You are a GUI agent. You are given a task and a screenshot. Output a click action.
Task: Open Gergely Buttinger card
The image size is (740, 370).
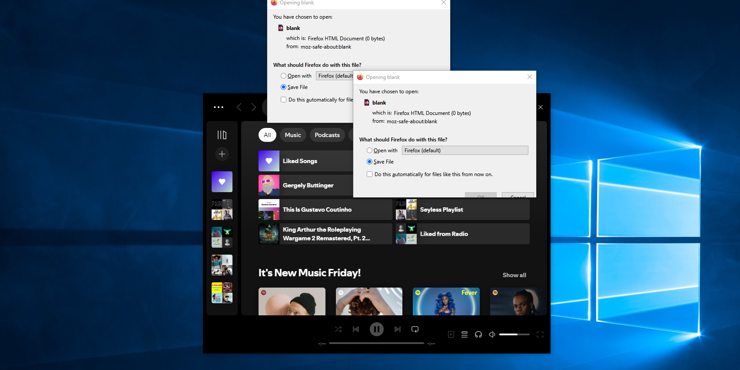306,185
